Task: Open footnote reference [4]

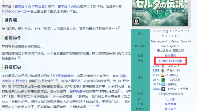Action: tap(56, 80)
